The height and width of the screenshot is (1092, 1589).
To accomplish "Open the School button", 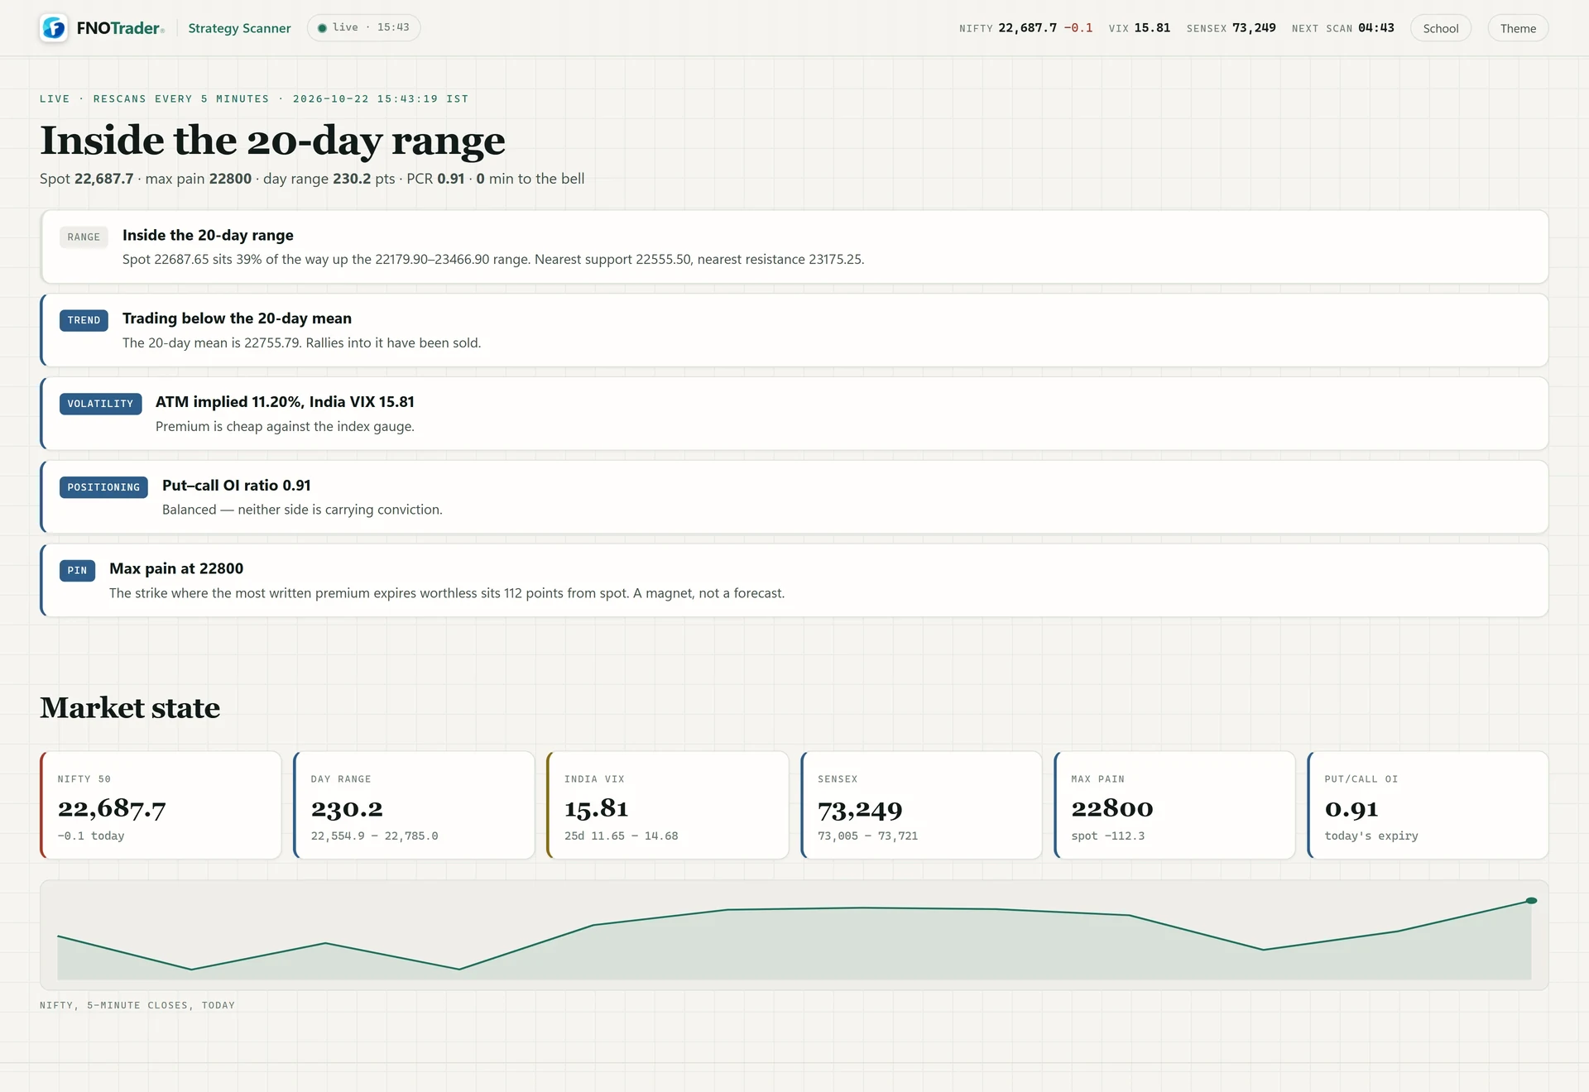I will pos(1440,28).
